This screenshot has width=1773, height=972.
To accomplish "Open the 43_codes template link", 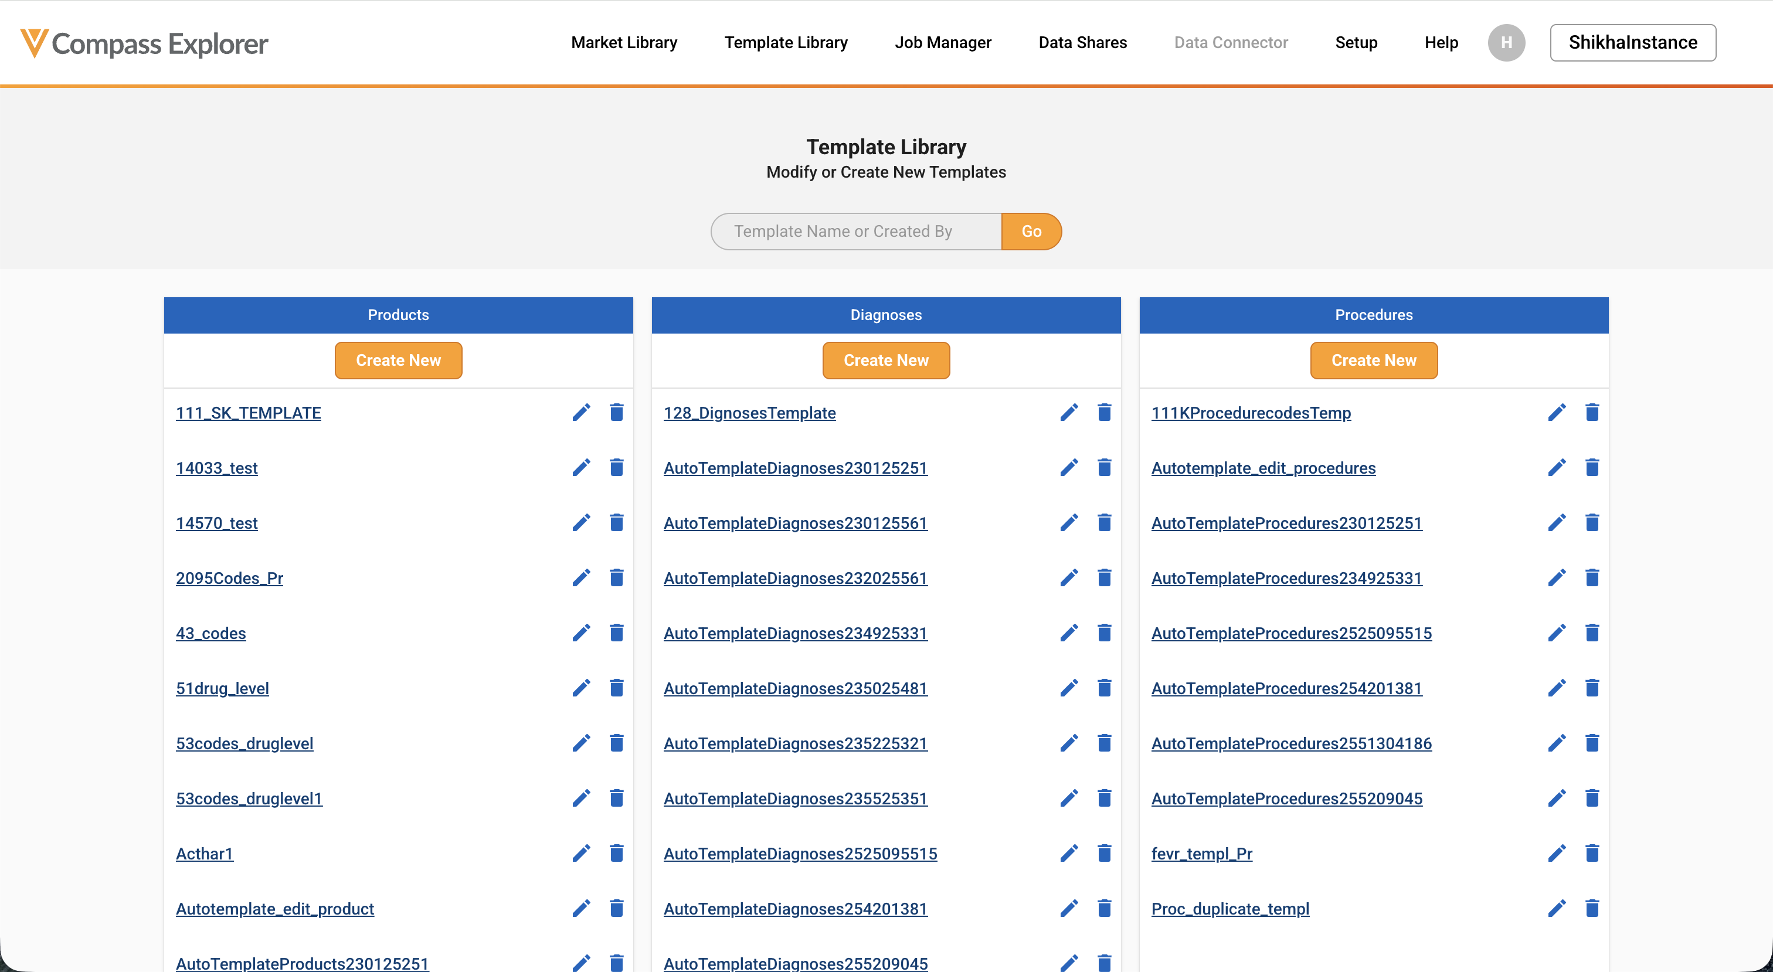I will tap(210, 633).
